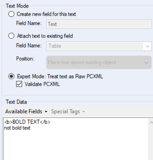Click the chevron arrow on the Position dropdown

click(147, 62)
